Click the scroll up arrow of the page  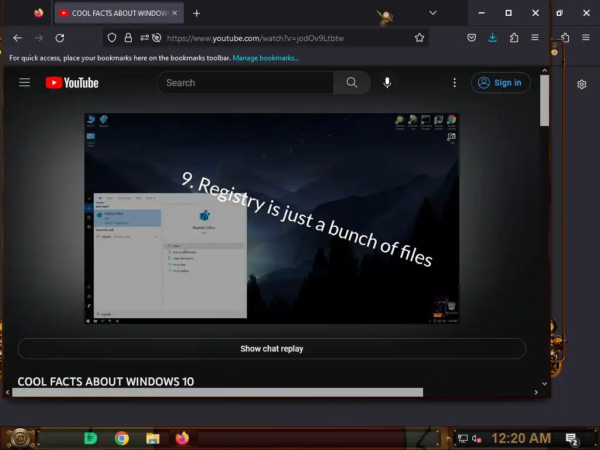coord(544,70)
